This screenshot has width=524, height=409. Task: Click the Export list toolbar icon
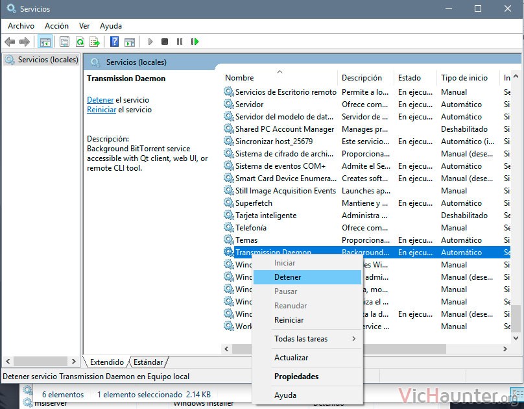95,42
